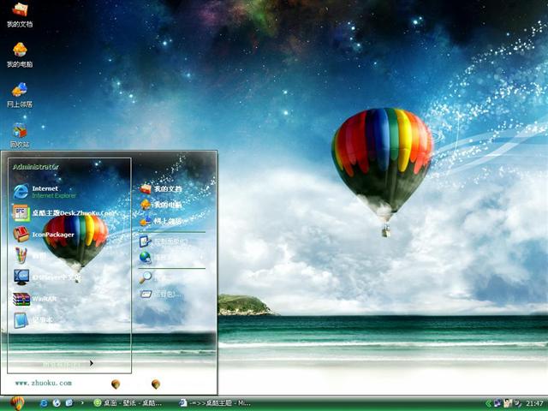Click the first system tray icon after the arrow
The image size is (548, 411).
[x=497, y=403]
